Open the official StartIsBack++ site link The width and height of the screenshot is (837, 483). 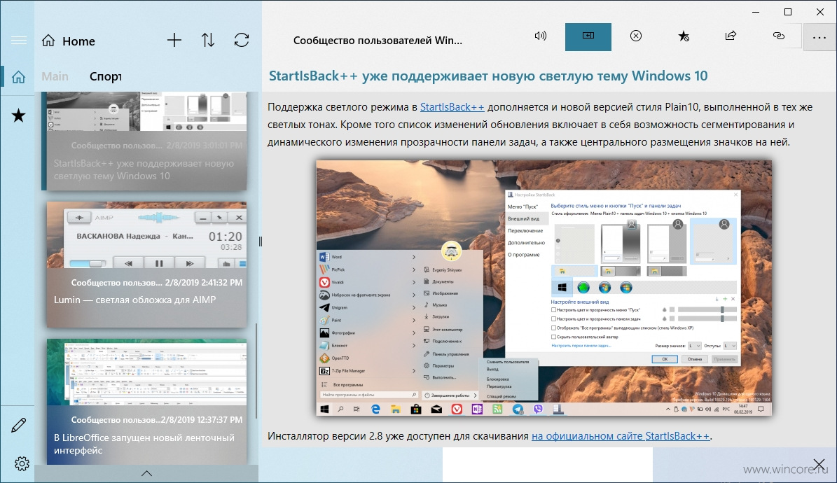click(621, 436)
